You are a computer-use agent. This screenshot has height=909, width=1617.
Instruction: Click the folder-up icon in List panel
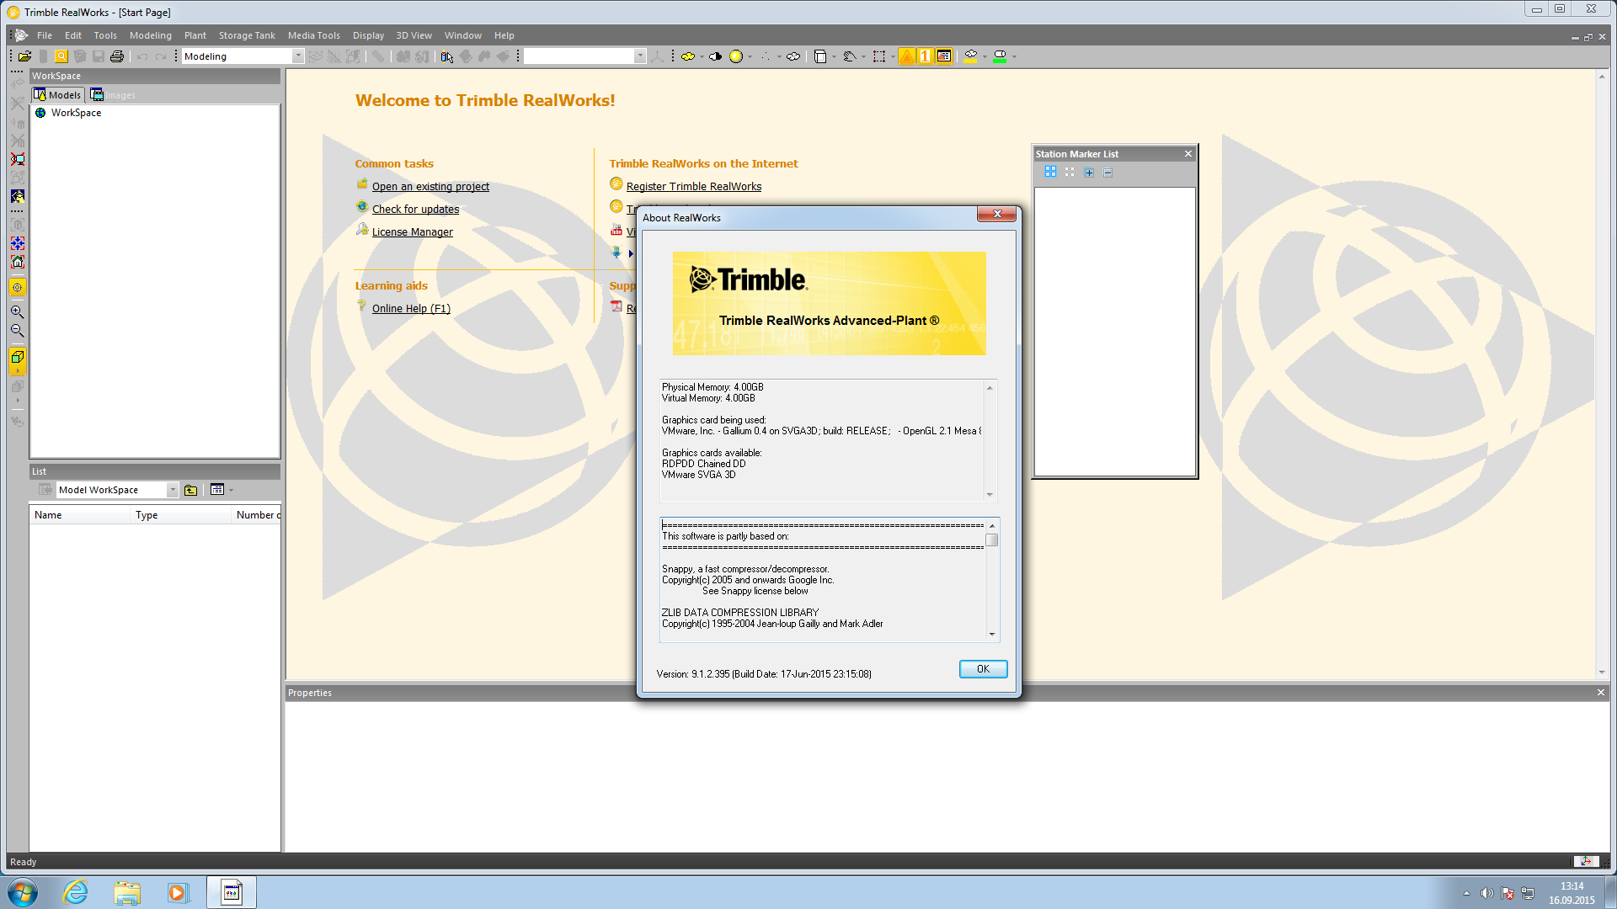(x=191, y=490)
